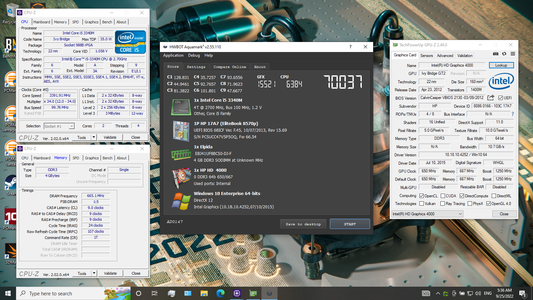Viewport: 533px width, 300px height.
Task: Click the Windows search box on the taskbar
Action: coord(73,293)
